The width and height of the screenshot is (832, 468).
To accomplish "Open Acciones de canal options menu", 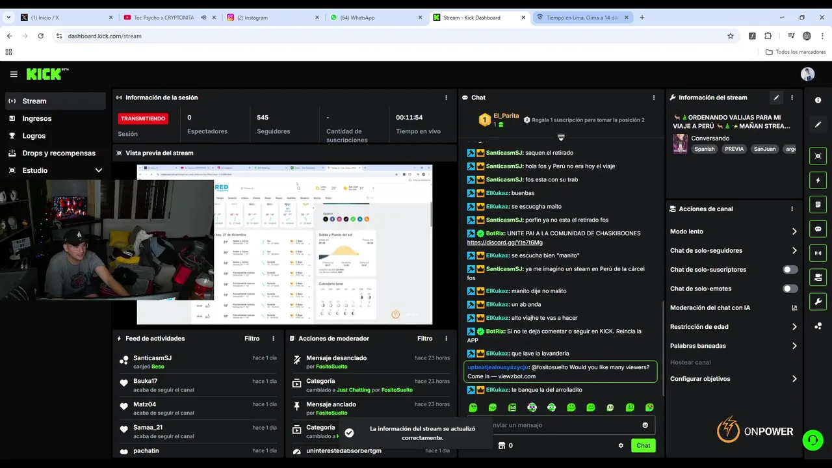I will coord(792,209).
